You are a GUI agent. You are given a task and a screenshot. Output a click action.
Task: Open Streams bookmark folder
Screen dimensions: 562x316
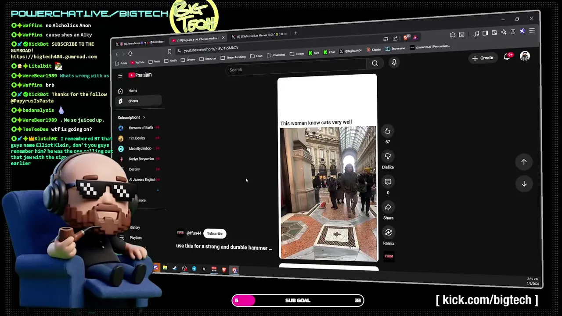(188, 60)
